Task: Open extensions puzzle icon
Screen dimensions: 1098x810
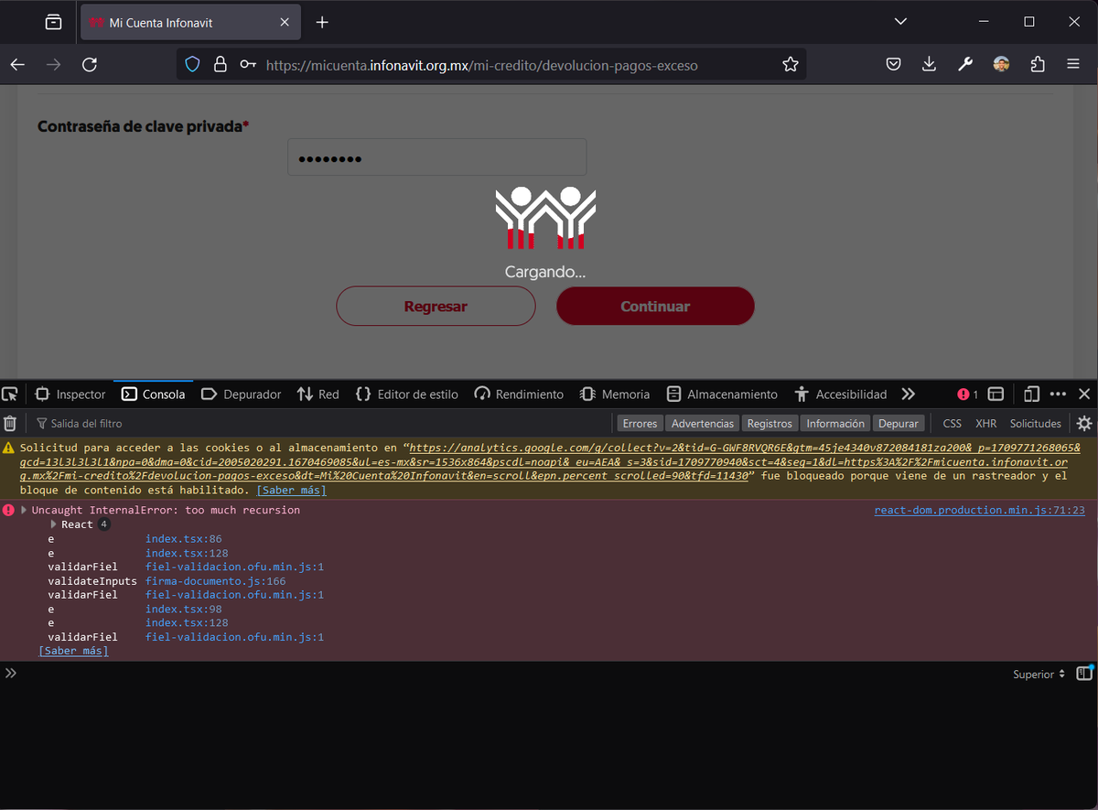Action: [x=1038, y=64]
